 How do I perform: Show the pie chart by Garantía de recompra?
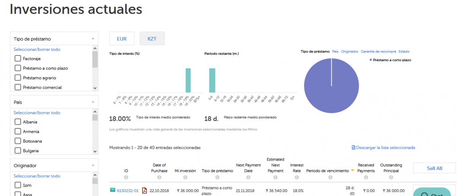coord(378,52)
